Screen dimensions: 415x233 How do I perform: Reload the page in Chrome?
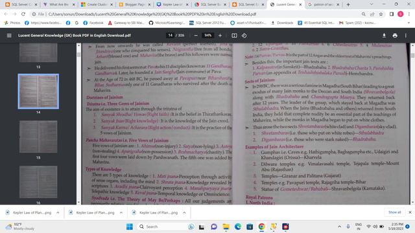point(23,14)
